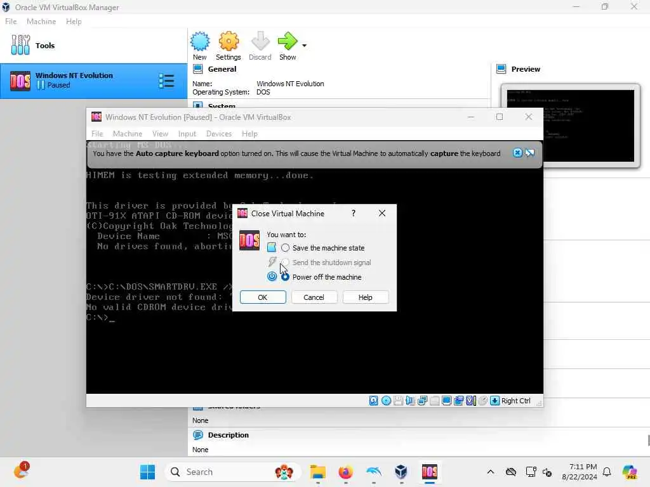Open Help menu in VirtualBox Manager
The width and height of the screenshot is (650, 487).
74,22
